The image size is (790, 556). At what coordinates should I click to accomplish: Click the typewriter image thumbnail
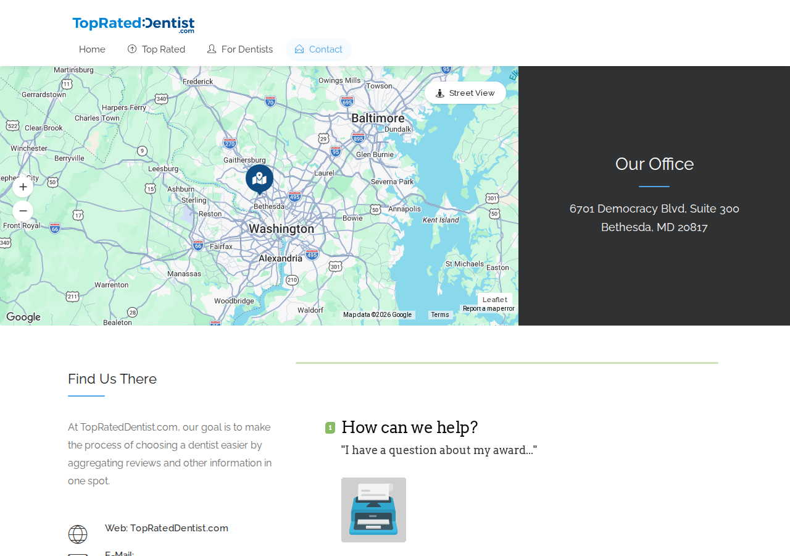373,510
